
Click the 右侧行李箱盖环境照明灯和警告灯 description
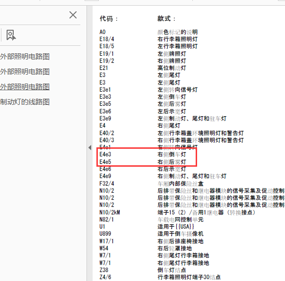point(200,140)
